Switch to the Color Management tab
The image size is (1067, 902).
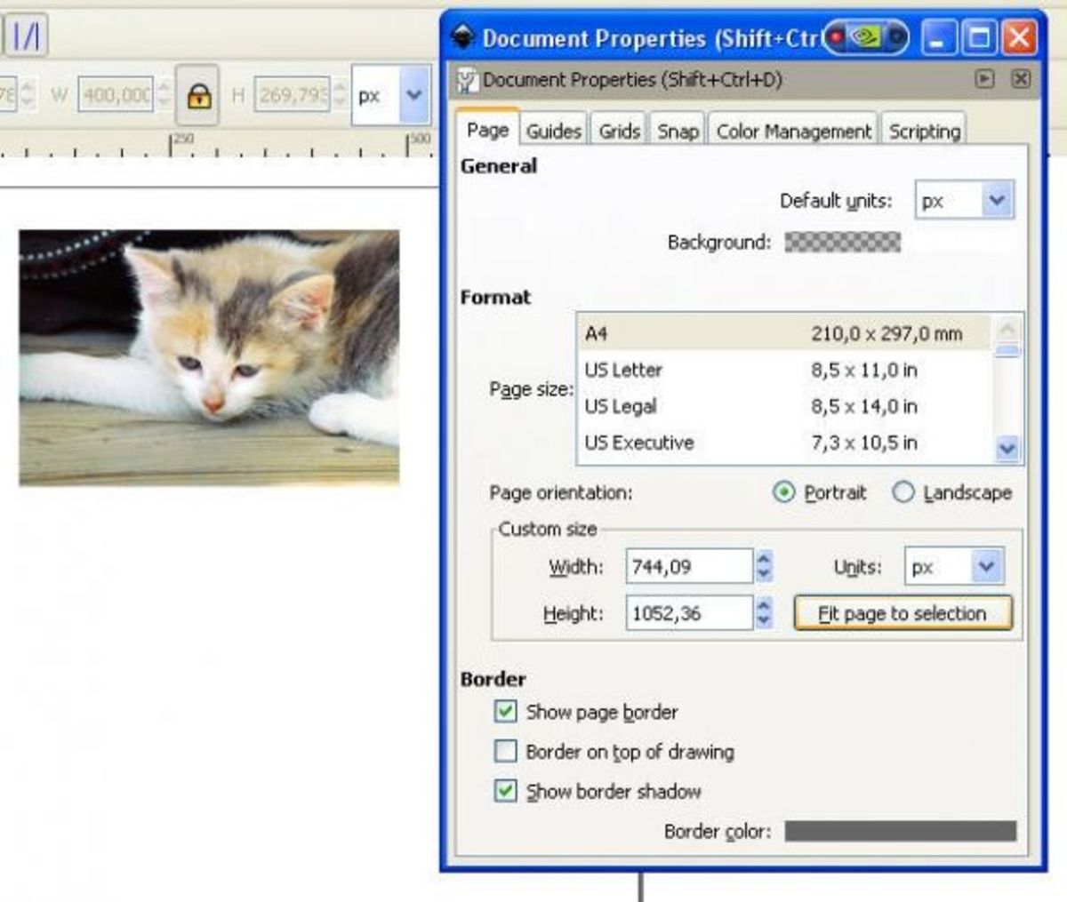tap(791, 130)
